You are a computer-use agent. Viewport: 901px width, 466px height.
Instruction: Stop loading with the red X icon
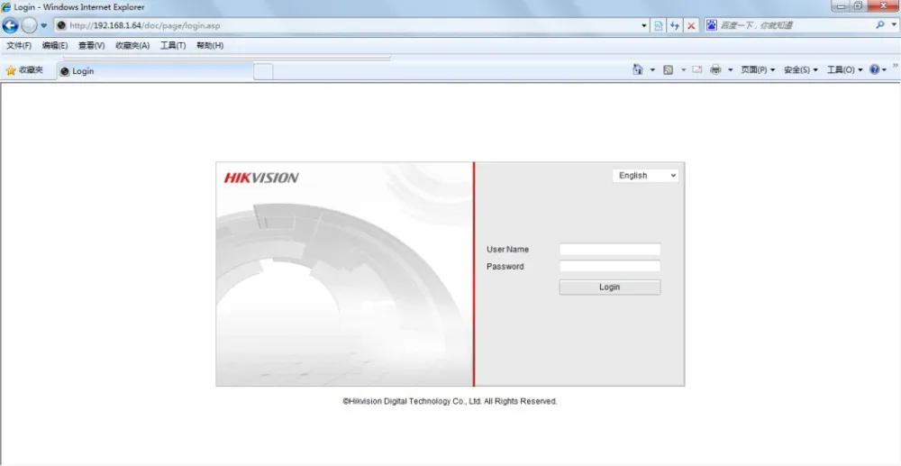(x=691, y=26)
